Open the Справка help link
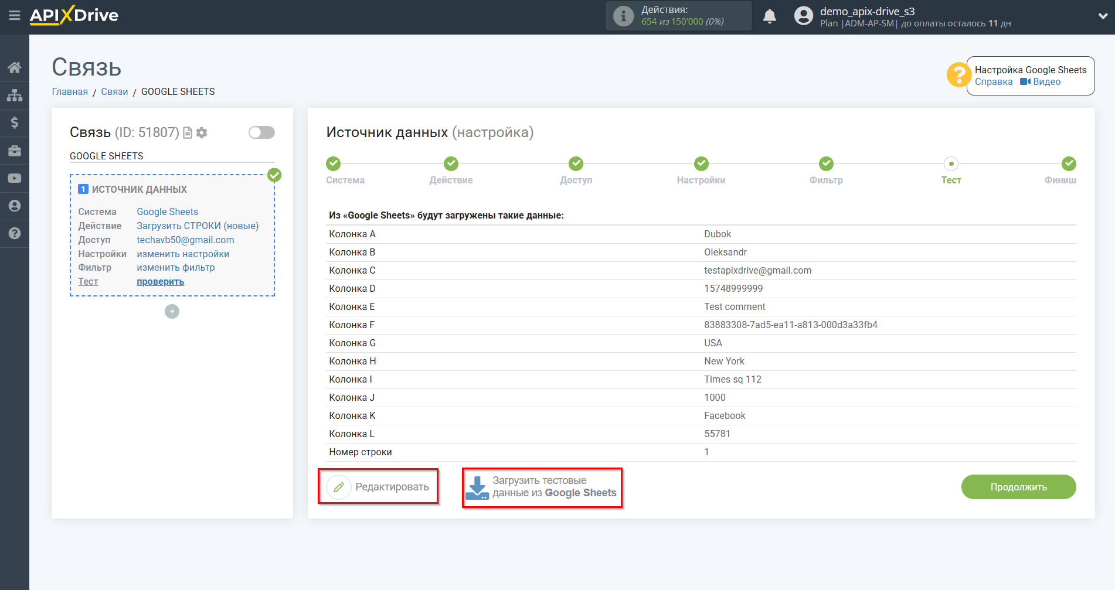 [x=994, y=82]
